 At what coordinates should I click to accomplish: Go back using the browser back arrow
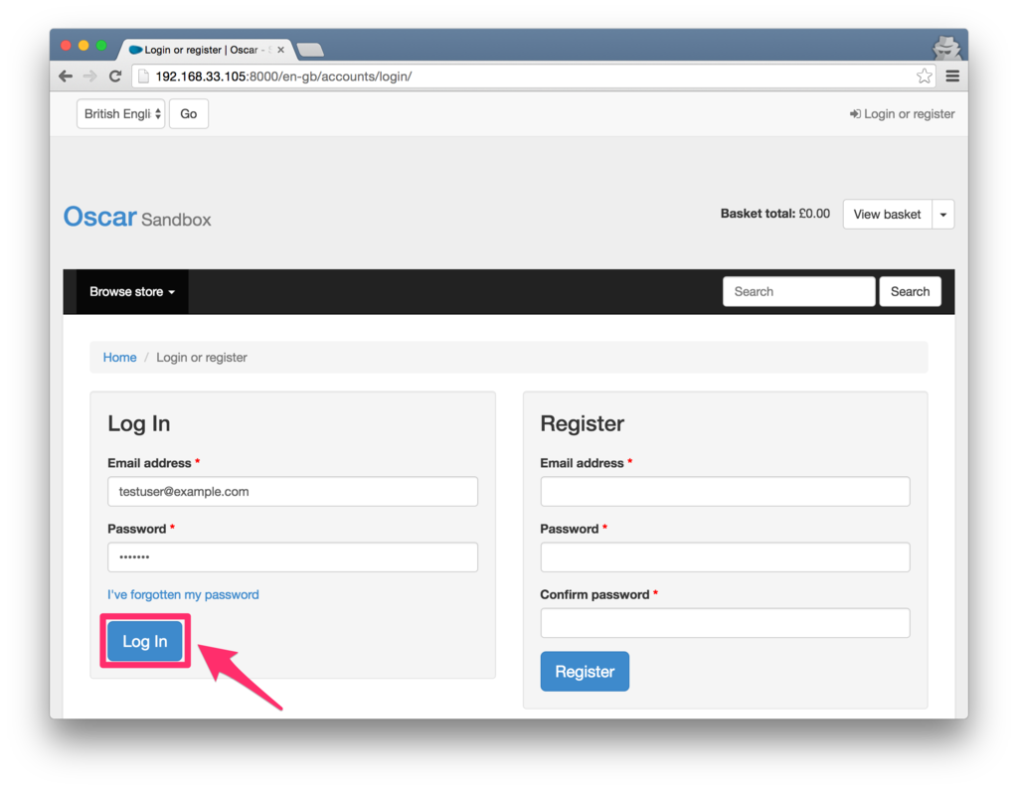[x=66, y=76]
